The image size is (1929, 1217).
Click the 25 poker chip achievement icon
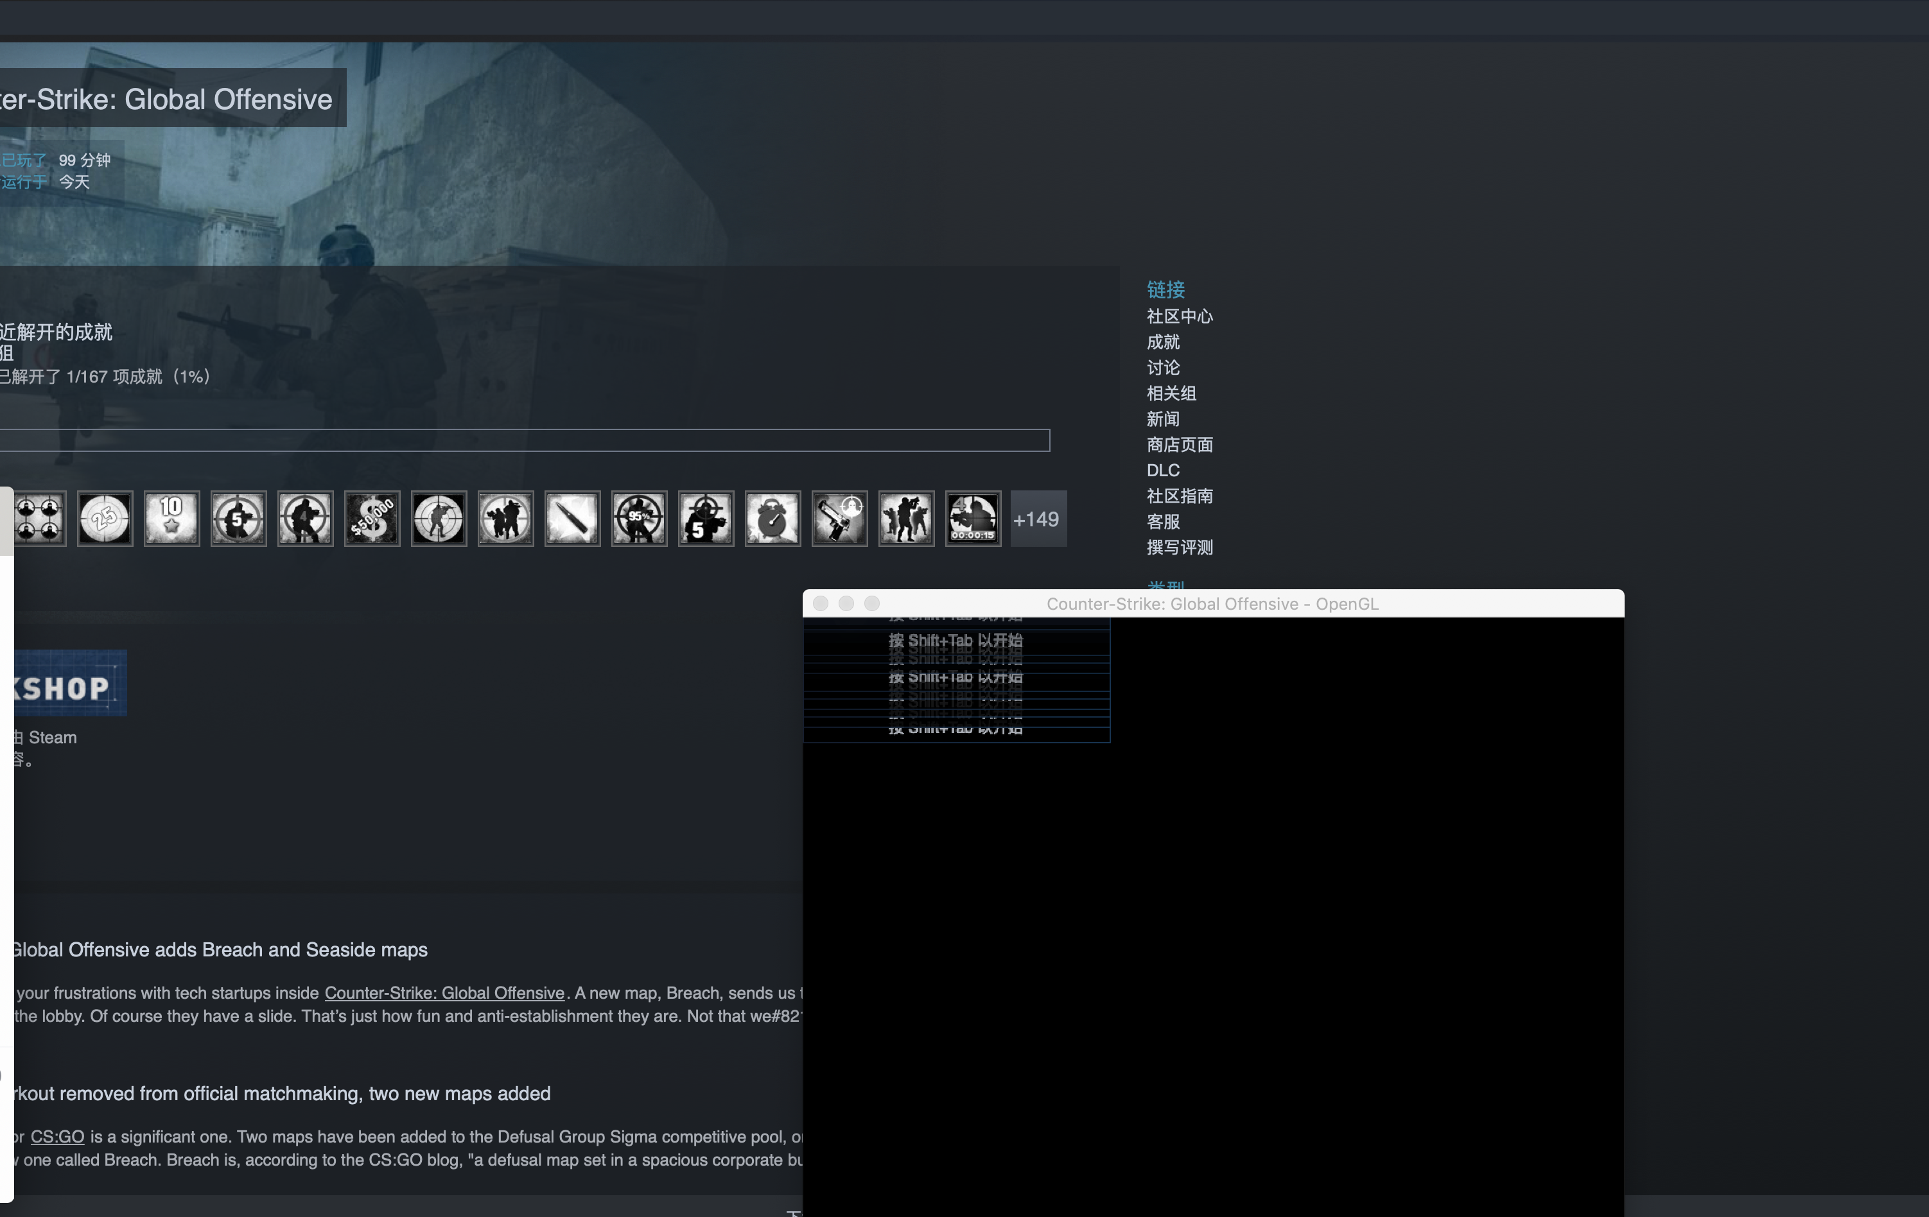coord(105,519)
